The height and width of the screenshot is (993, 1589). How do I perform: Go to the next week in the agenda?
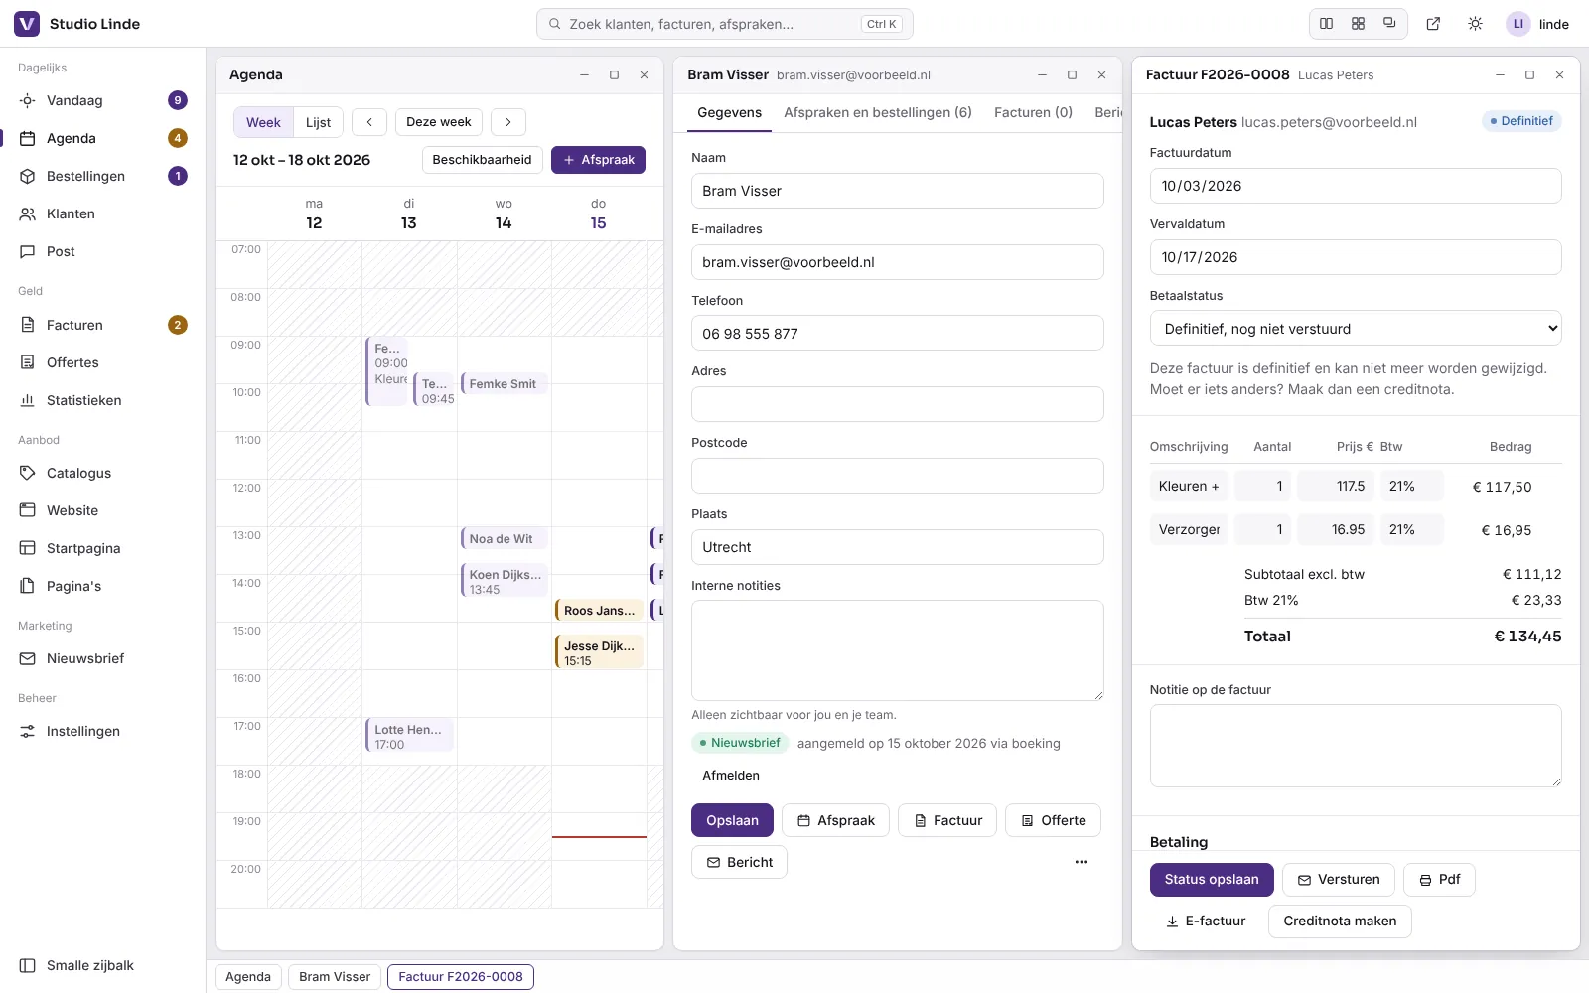coord(508,122)
